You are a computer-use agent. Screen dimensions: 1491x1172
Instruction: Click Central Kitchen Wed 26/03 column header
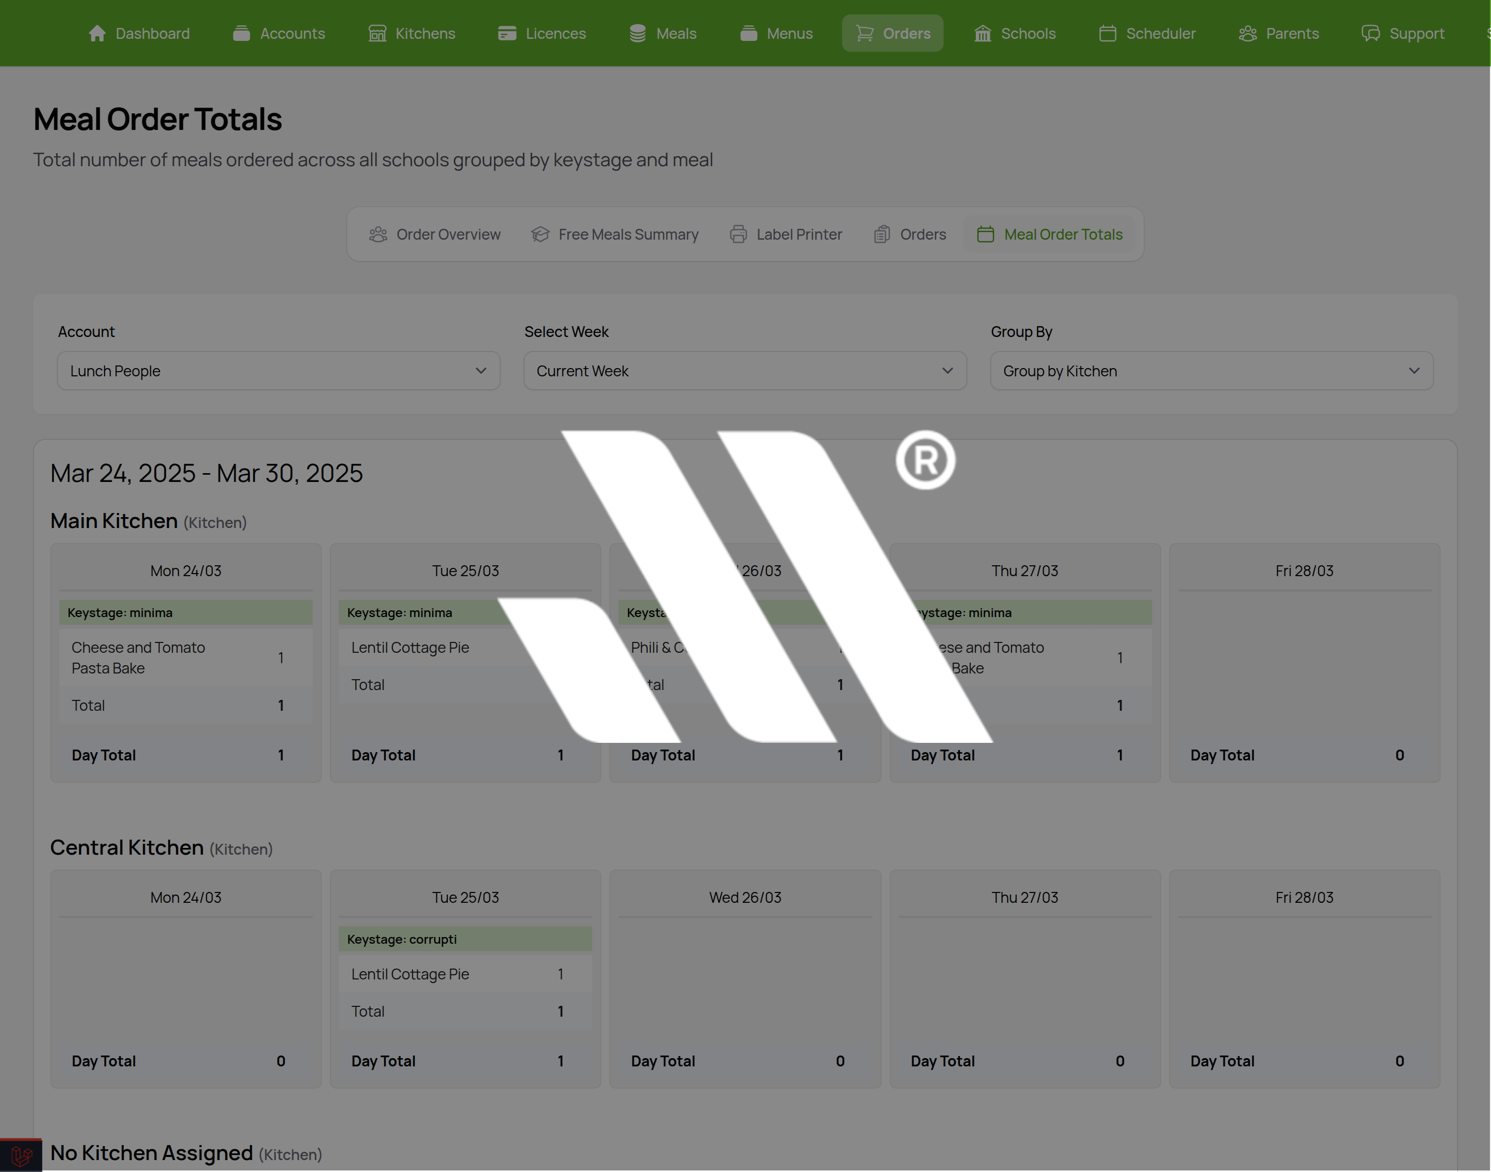745,898
